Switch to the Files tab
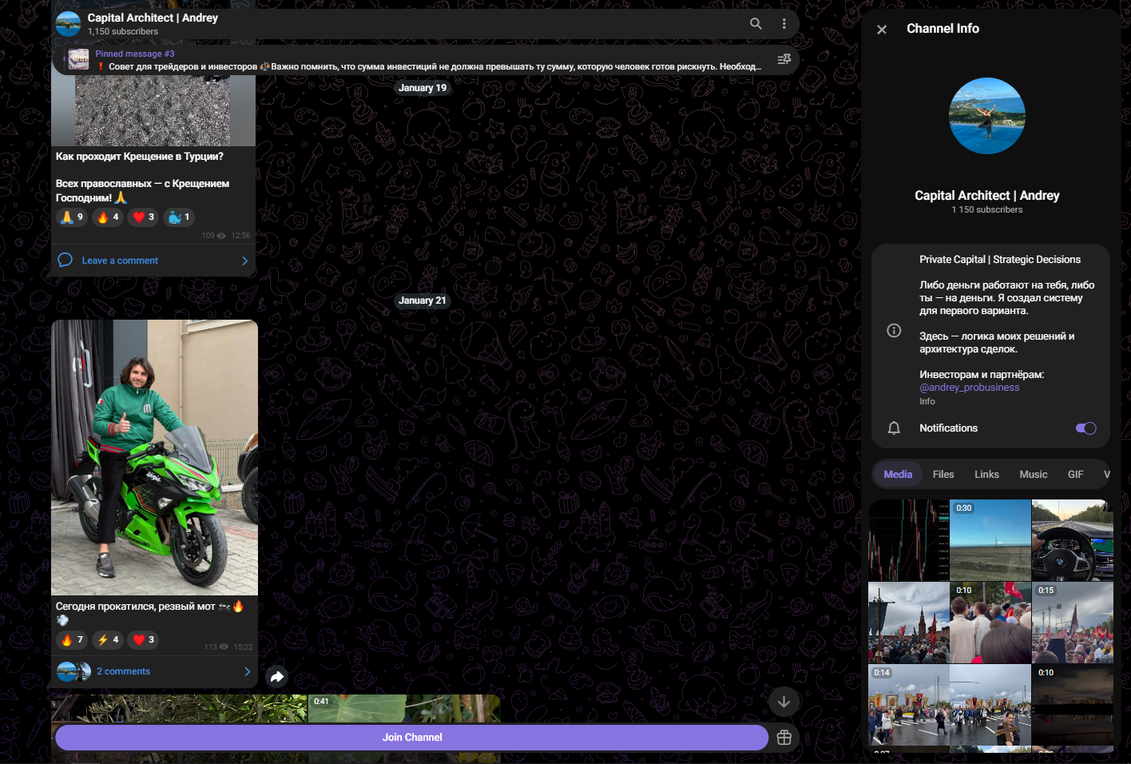Viewport: 1131px width, 764px height. (943, 475)
